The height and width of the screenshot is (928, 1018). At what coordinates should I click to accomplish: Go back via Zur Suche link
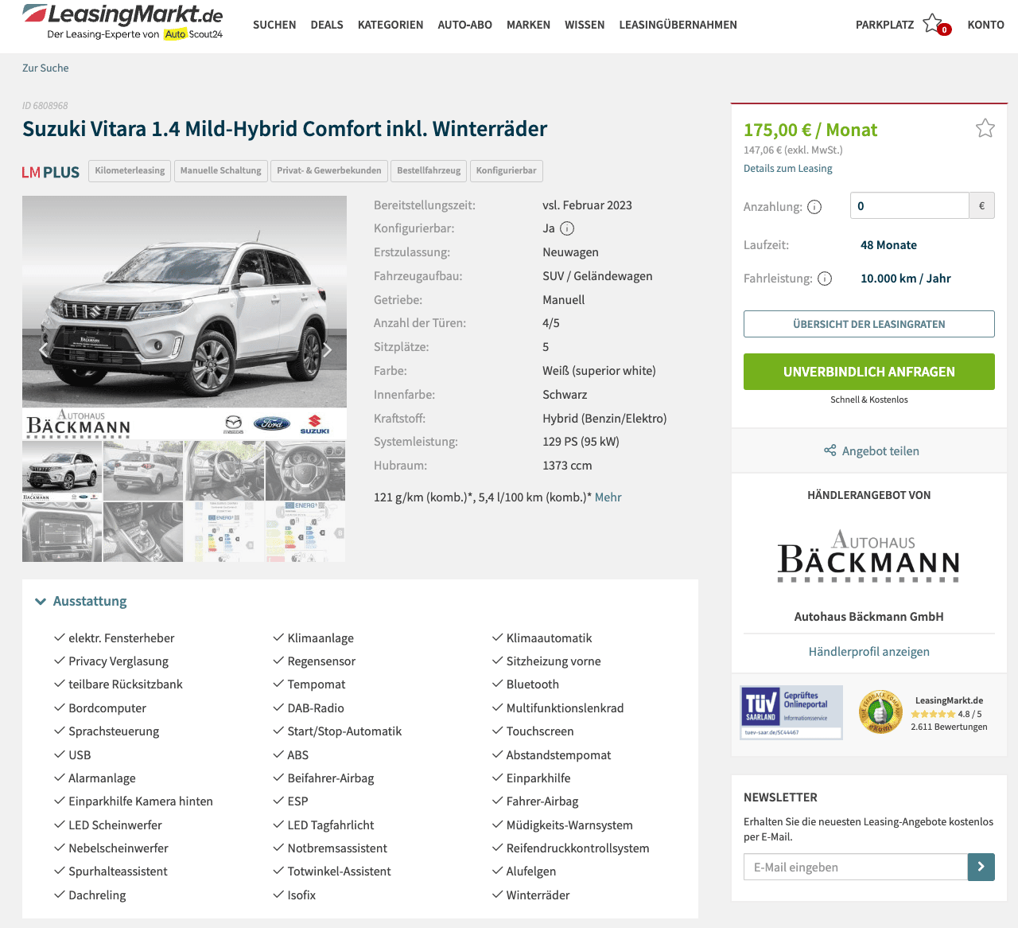tap(45, 68)
